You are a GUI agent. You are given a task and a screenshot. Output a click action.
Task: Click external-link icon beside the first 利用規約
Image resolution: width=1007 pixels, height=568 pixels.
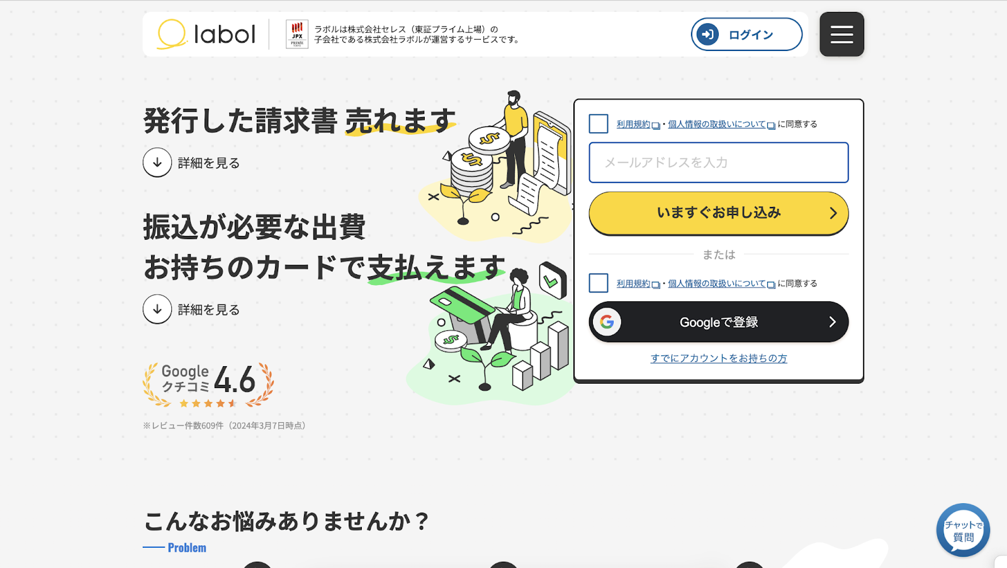coord(656,125)
